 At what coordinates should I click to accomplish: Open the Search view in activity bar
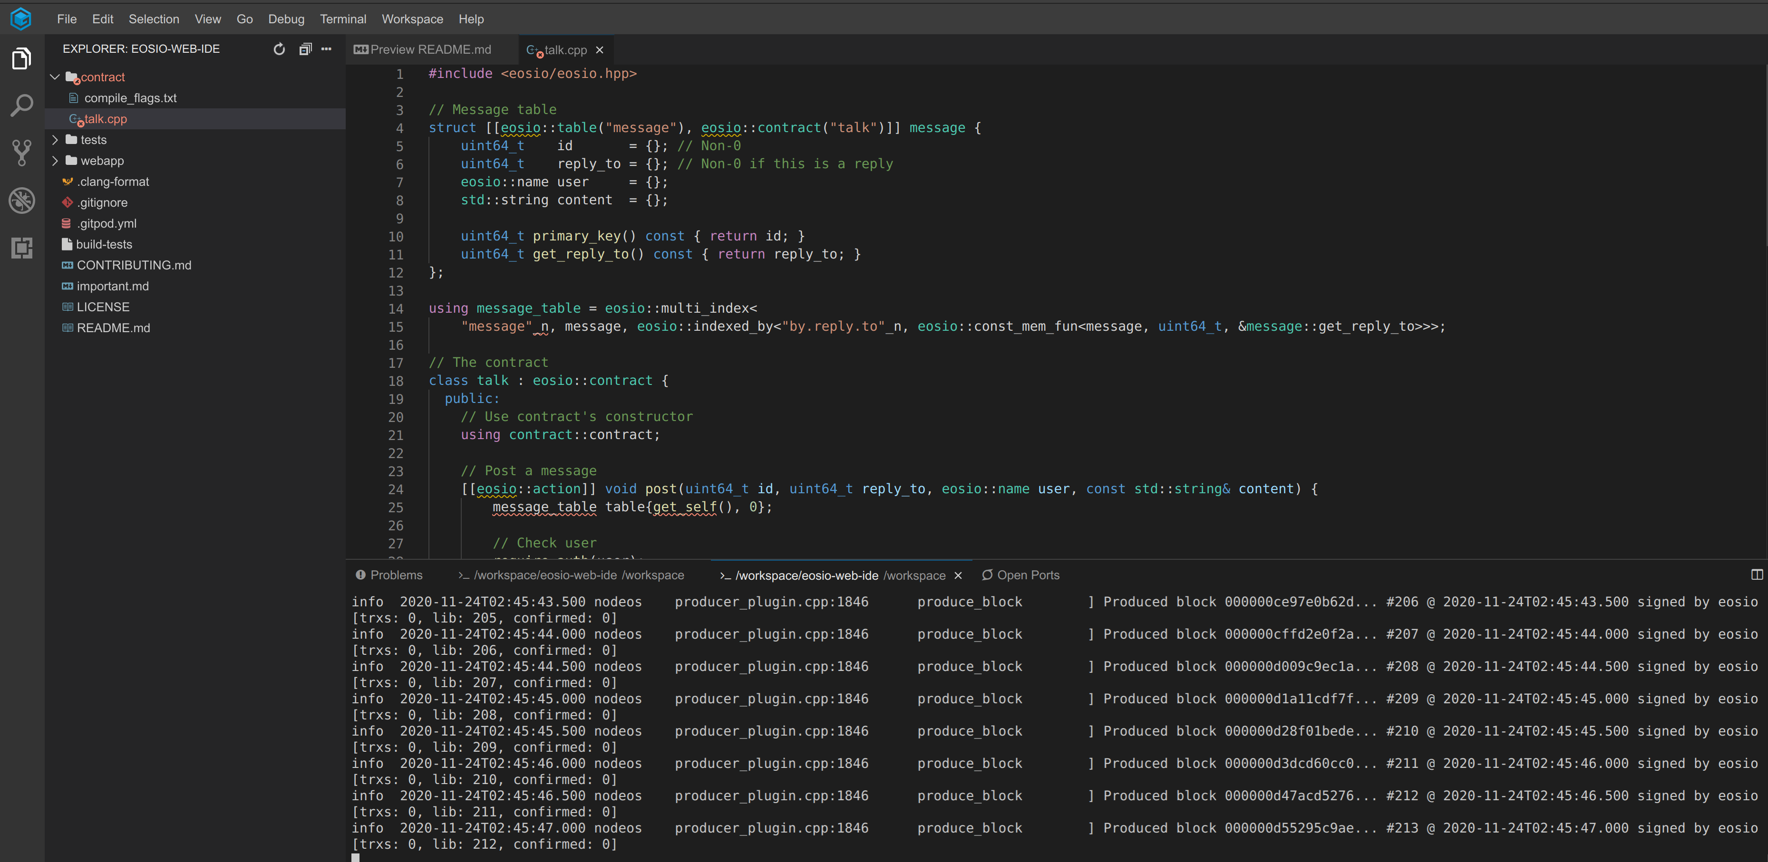[x=22, y=105]
